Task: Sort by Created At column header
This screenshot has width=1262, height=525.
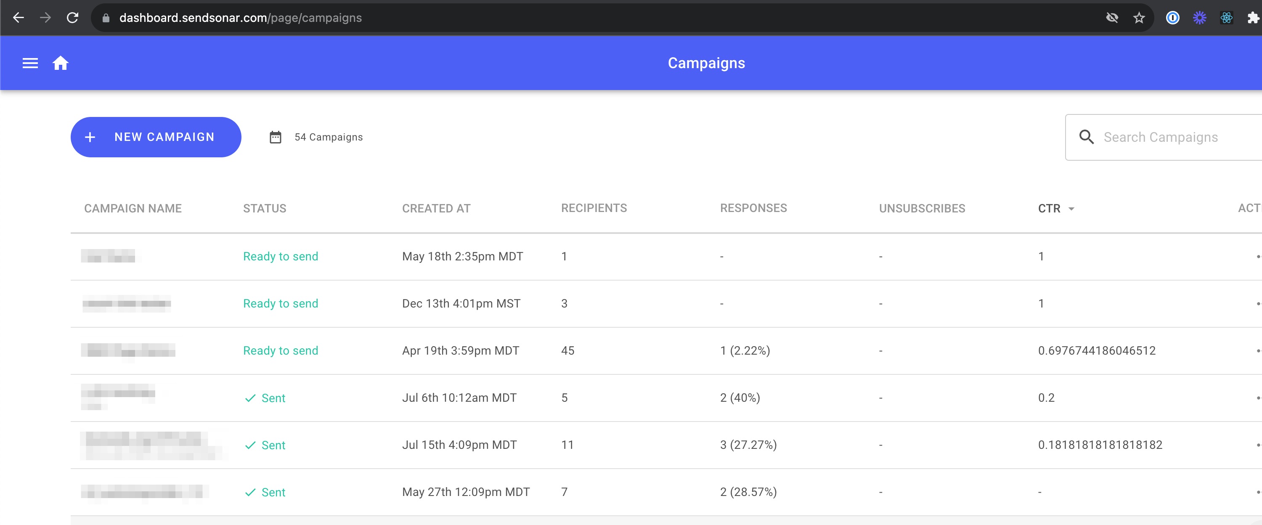Action: click(436, 209)
